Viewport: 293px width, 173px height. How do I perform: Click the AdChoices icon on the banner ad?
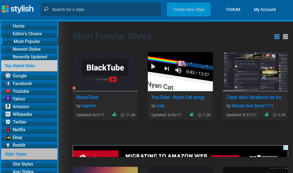point(285,148)
